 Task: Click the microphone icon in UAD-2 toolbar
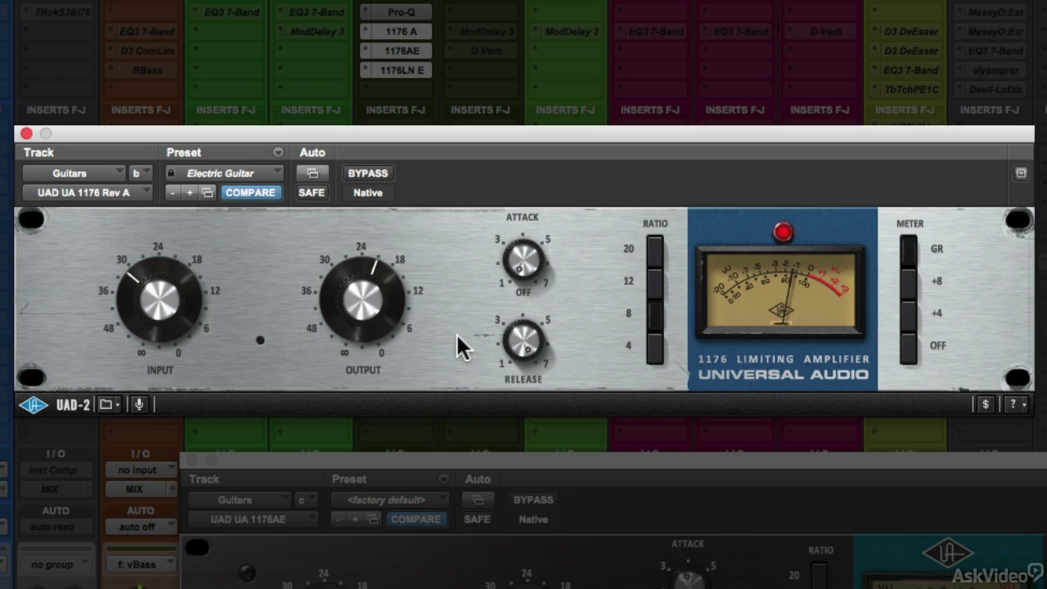[x=139, y=405]
